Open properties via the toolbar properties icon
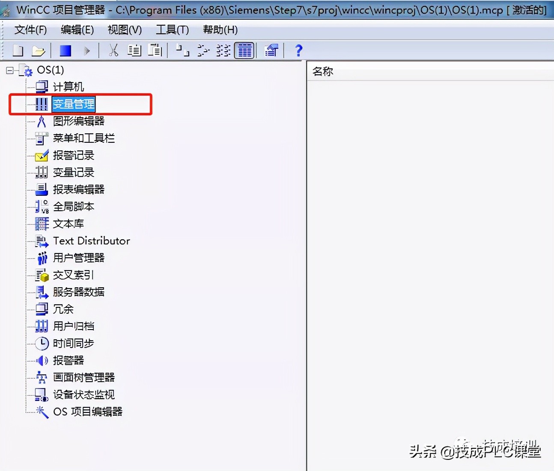The image size is (554, 471). (x=271, y=50)
